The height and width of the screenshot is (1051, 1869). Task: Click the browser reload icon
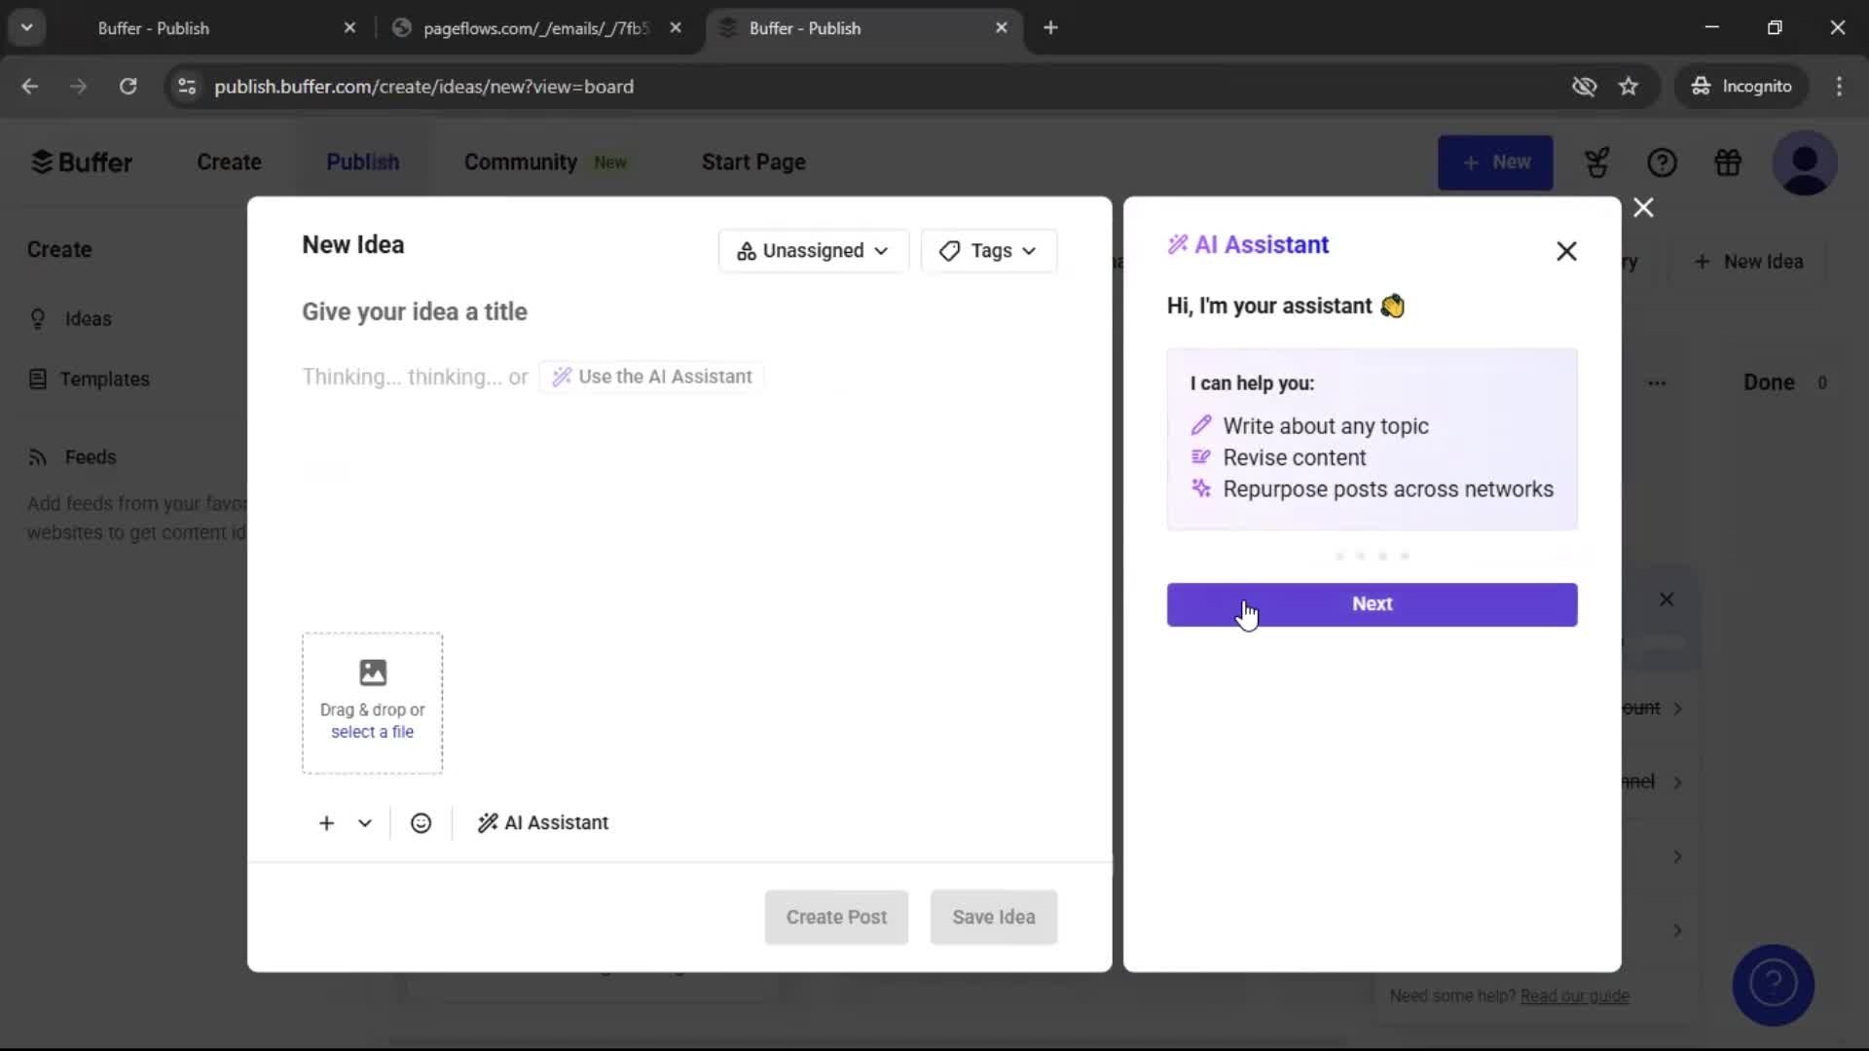click(x=128, y=86)
